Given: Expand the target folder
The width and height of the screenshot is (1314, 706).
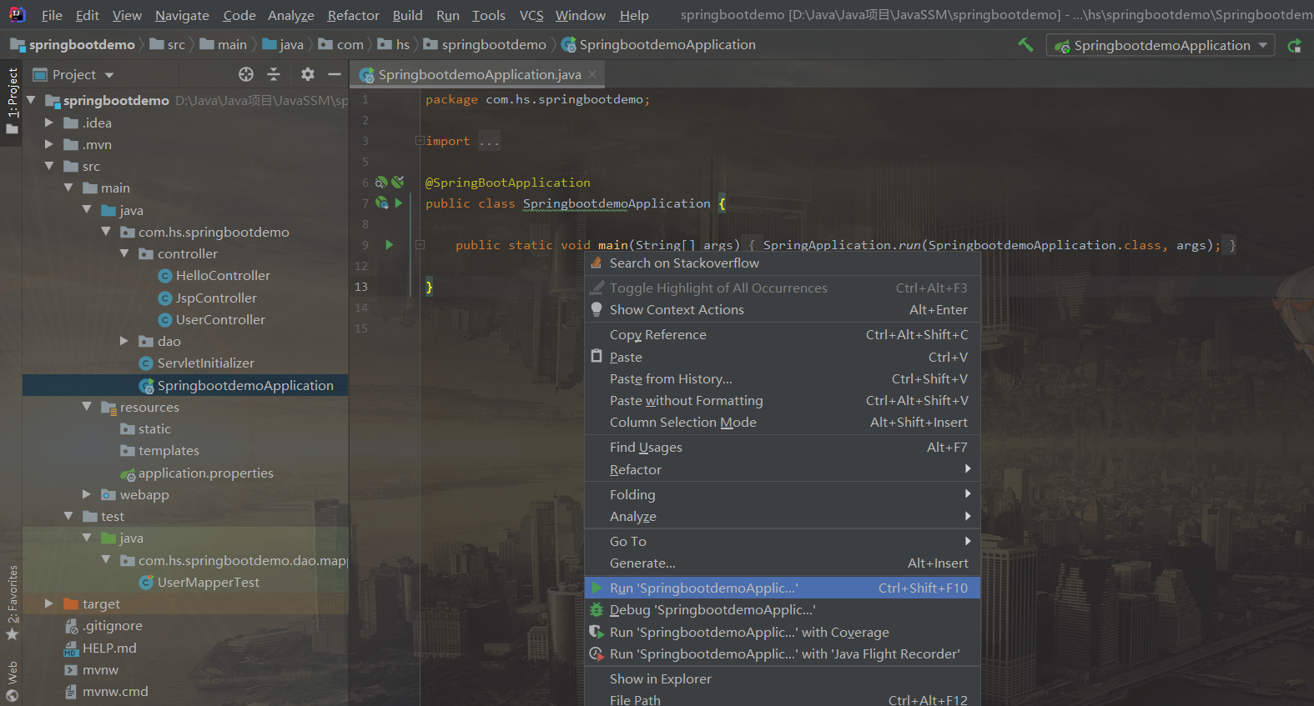Looking at the screenshot, I should click(x=49, y=603).
